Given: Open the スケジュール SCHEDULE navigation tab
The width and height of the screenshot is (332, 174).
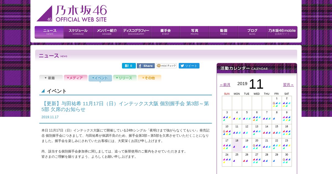Looking at the screenshot, I should pos(78,32).
